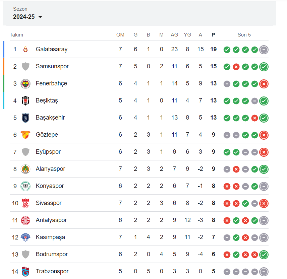Click Bodrumspor's green win badge in Son 5

click(x=264, y=254)
